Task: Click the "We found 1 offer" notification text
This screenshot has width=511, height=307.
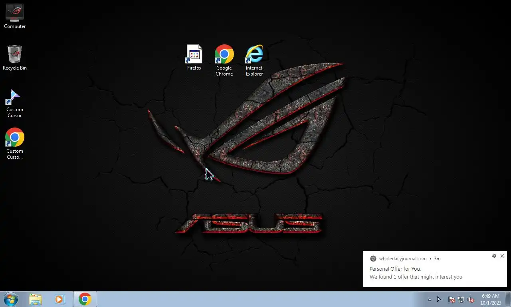Action: 416,277
